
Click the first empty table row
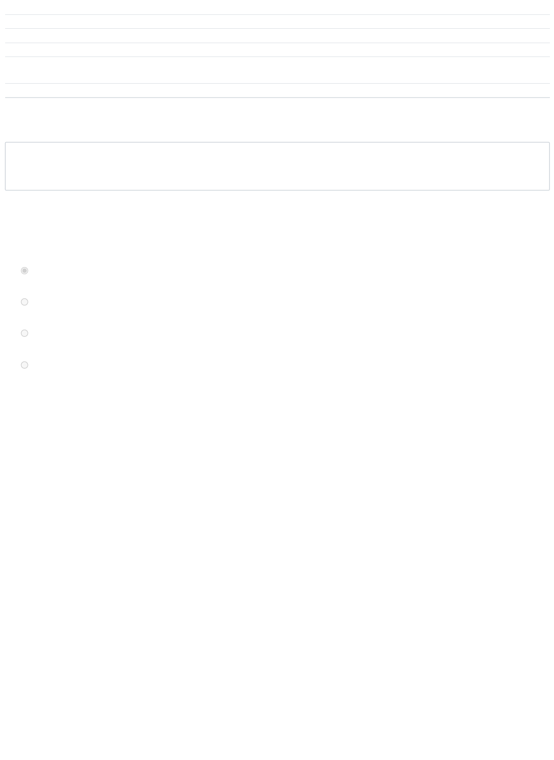(x=277, y=22)
